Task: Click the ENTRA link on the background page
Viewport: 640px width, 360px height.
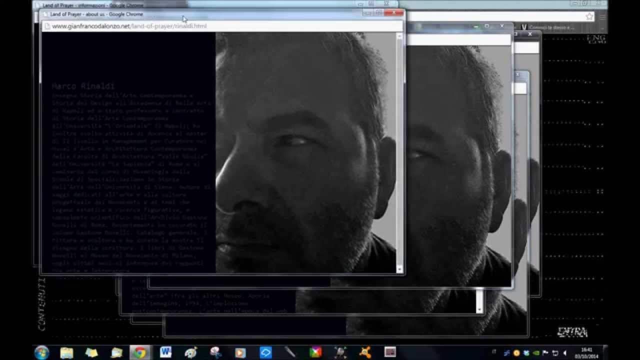Action: pyautogui.click(x=572, y=332)
